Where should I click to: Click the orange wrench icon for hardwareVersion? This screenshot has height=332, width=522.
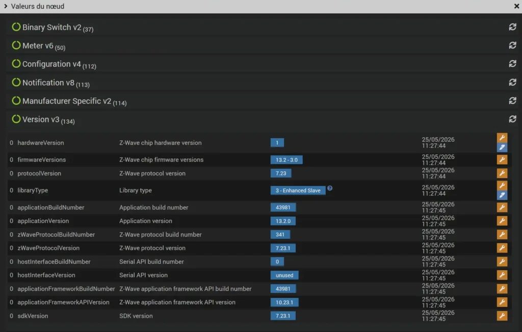[x=502, y=138]
